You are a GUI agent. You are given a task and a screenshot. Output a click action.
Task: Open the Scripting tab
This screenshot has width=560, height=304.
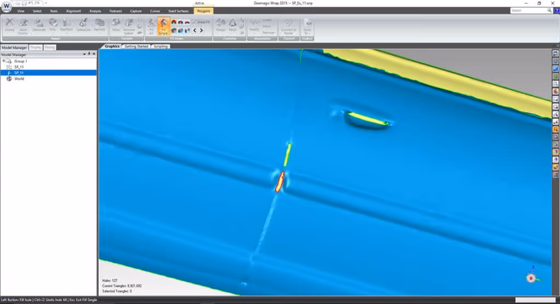[x=160, y=46]
